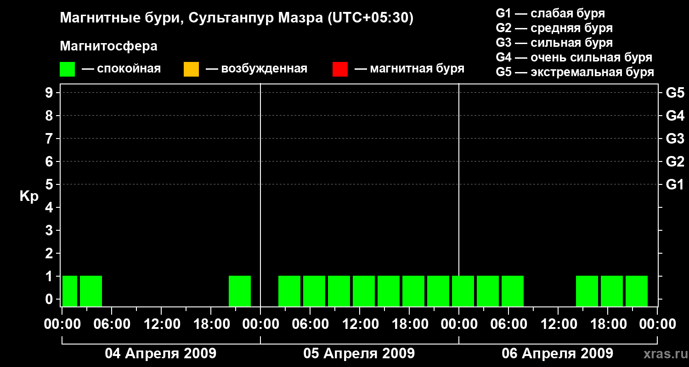The height and width of the screenshot is (367, 689).
Task: Click the 'G1 — слабая буря' legend line
Action: [x=550, y=13]
